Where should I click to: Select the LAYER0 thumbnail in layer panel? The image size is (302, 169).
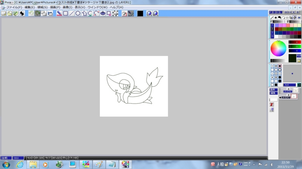coord(296,90)
